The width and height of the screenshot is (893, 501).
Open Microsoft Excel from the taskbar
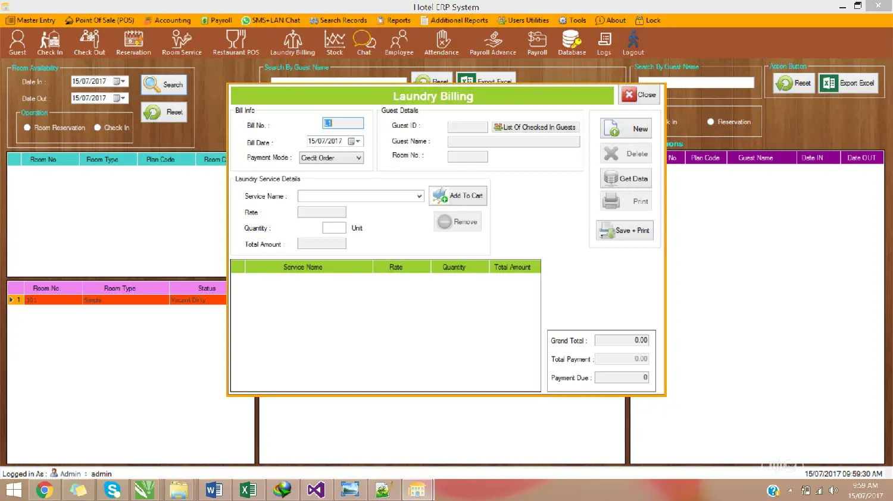pyautogui.click(x=248, y=490)
